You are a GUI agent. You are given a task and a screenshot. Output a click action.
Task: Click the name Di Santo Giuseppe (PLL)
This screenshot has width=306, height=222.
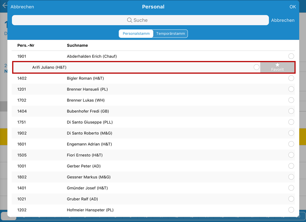(90, 122)
